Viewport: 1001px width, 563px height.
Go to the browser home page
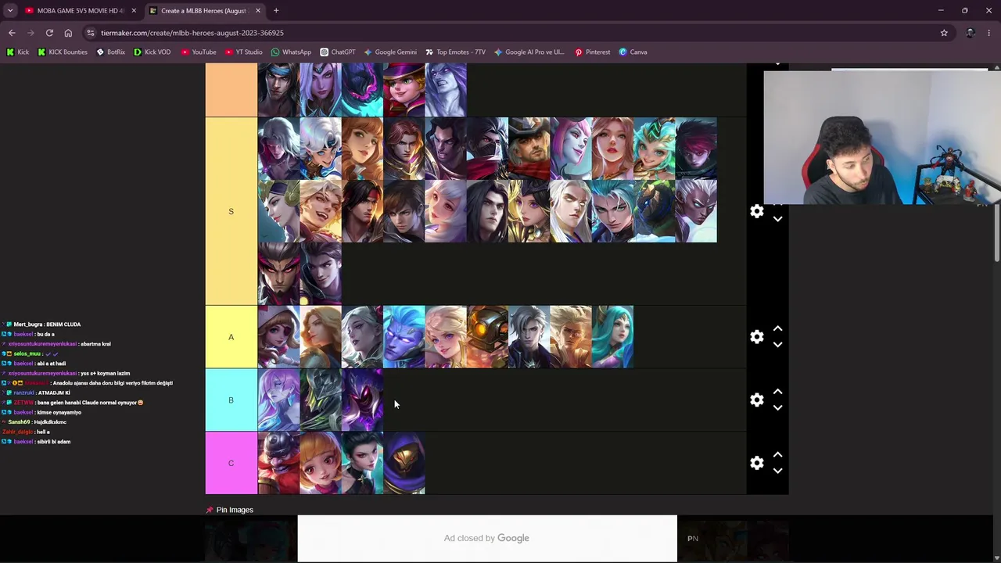coord(68,33)
